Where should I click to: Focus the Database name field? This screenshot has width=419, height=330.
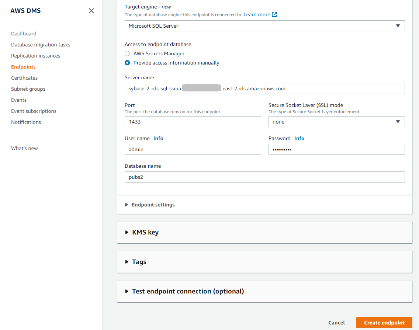pyautogui.click(x=264, y=177)
